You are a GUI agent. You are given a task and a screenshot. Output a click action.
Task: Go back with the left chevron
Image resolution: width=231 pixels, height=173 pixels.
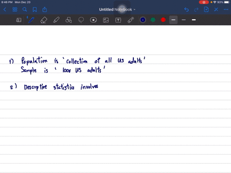tap(5, 10)
